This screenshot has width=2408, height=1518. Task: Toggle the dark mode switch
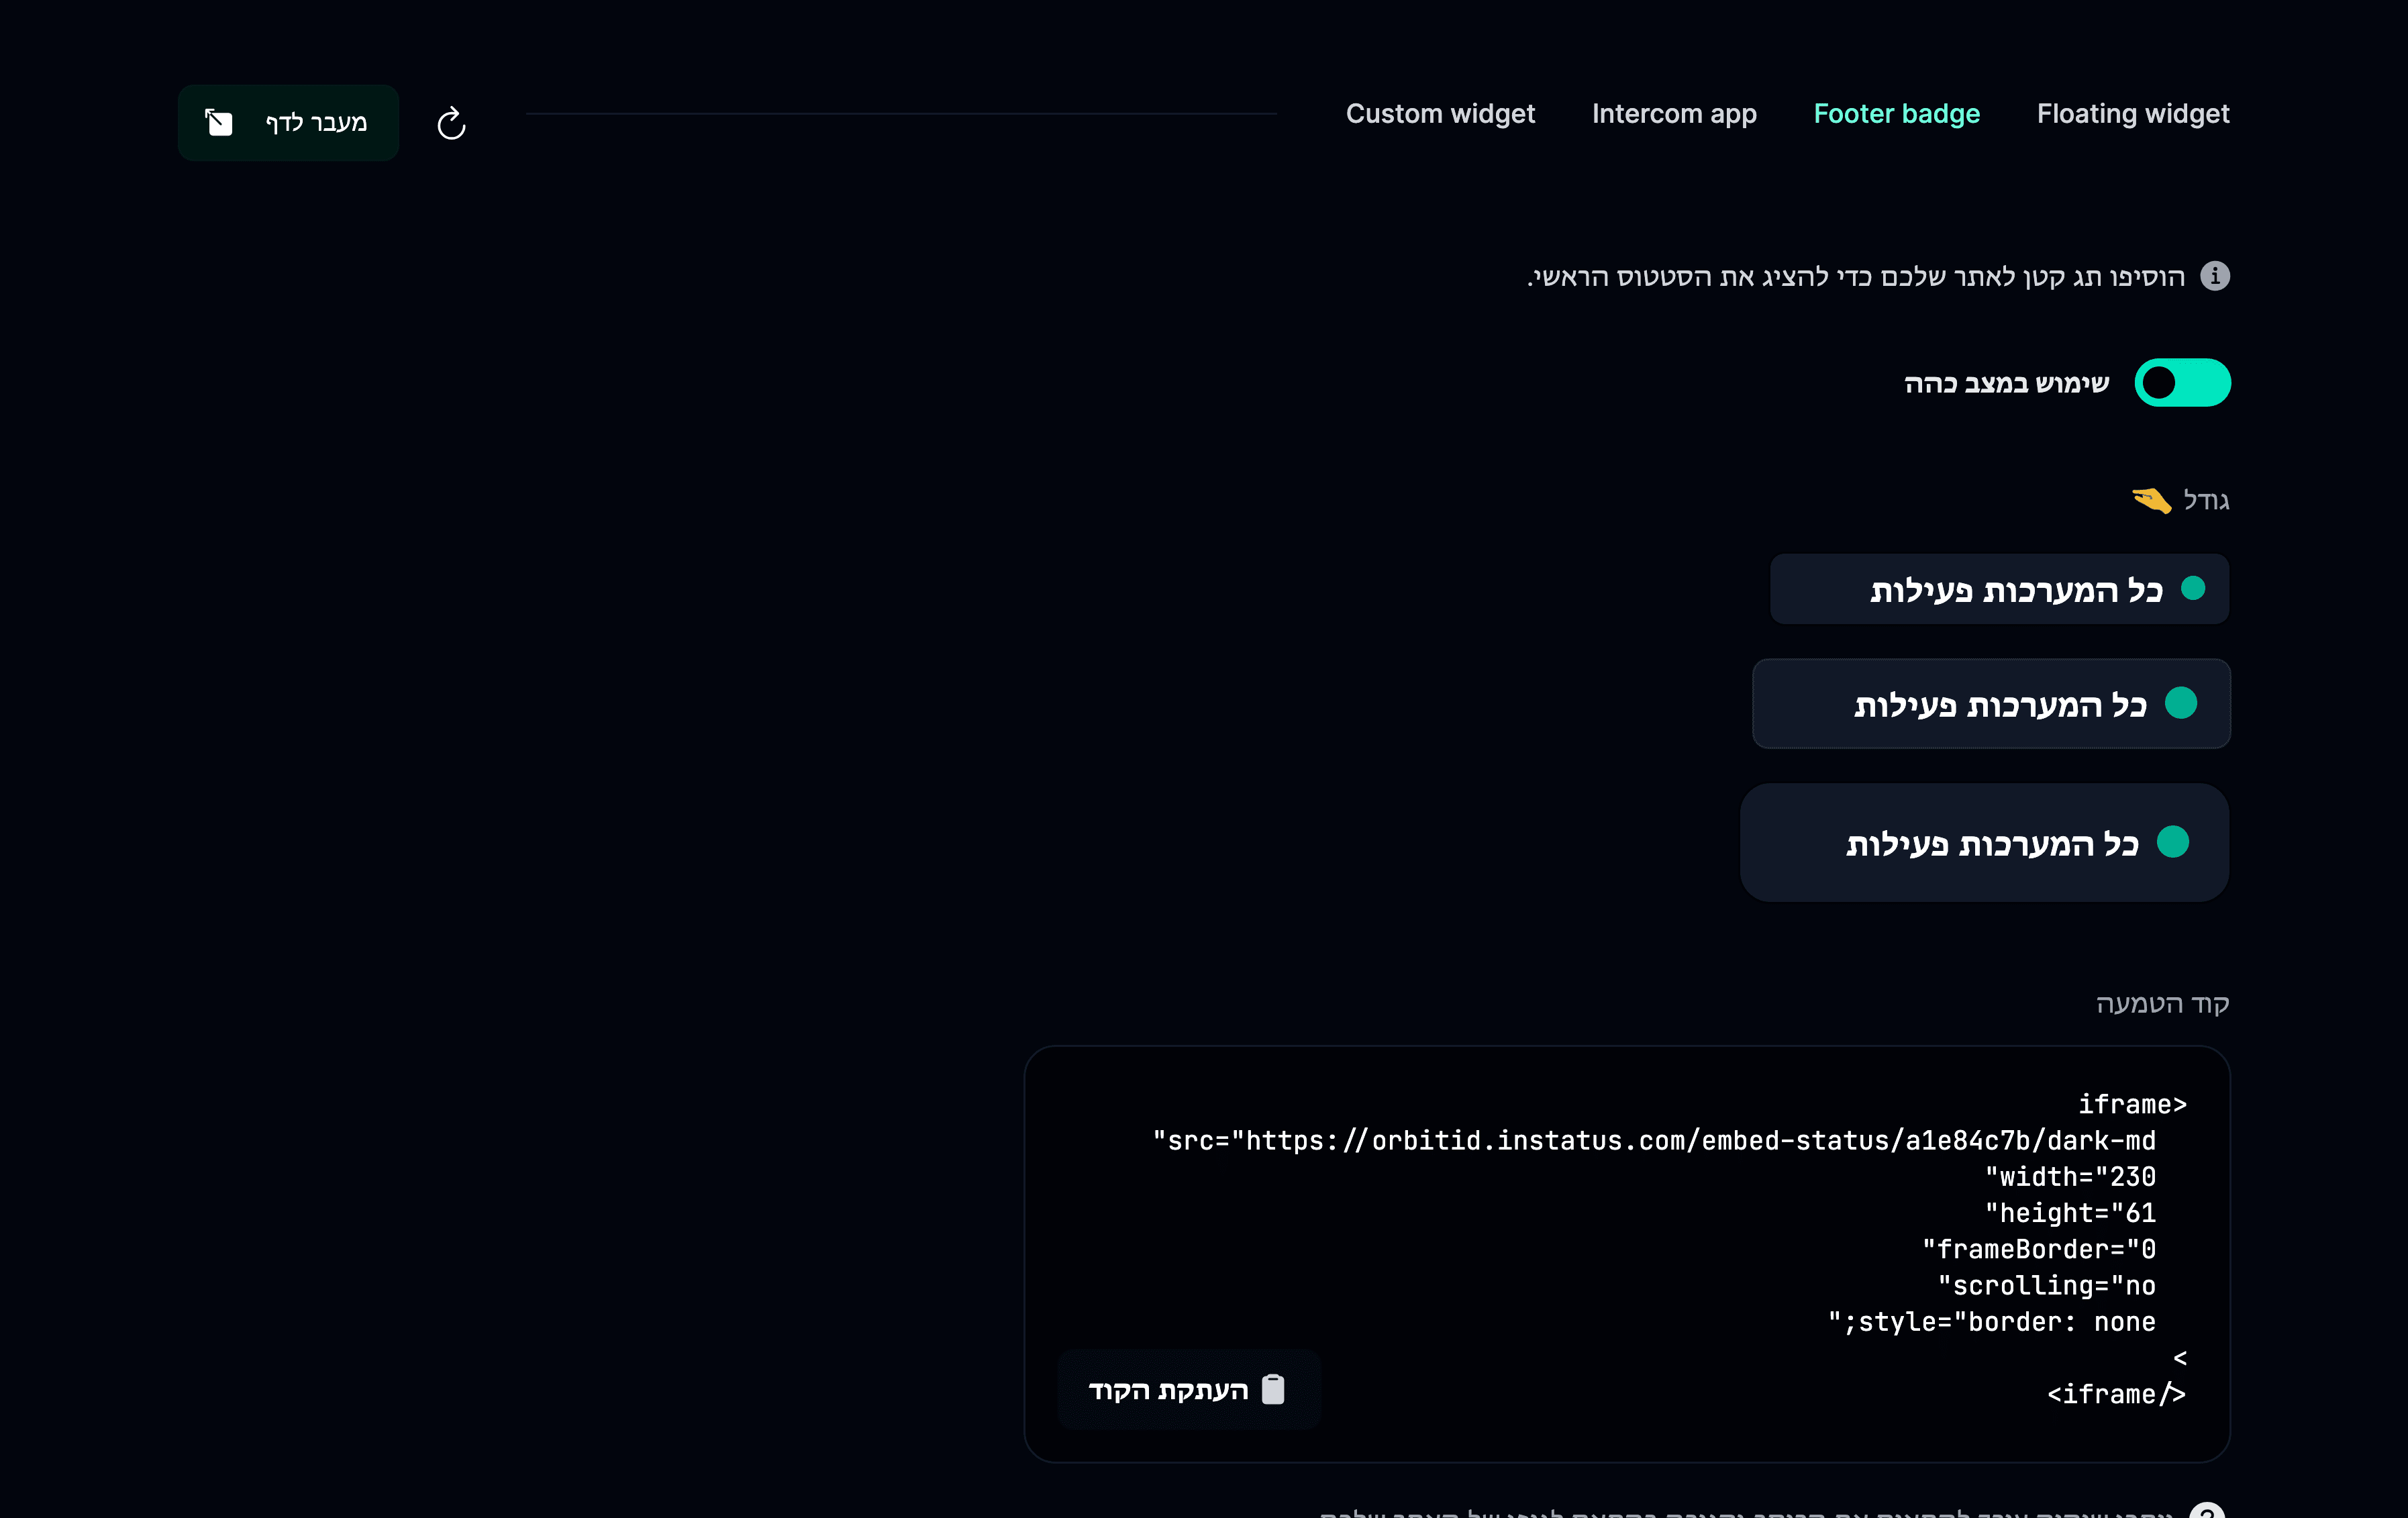(2182, 383)
